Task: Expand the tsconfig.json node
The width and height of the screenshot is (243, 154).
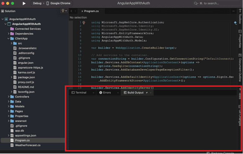Action: pyautogui.click(x=11, y=92)
